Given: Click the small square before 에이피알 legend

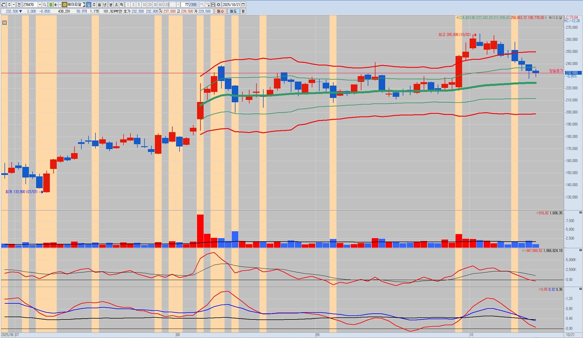Looking at the screenshot, I should 546,18.
